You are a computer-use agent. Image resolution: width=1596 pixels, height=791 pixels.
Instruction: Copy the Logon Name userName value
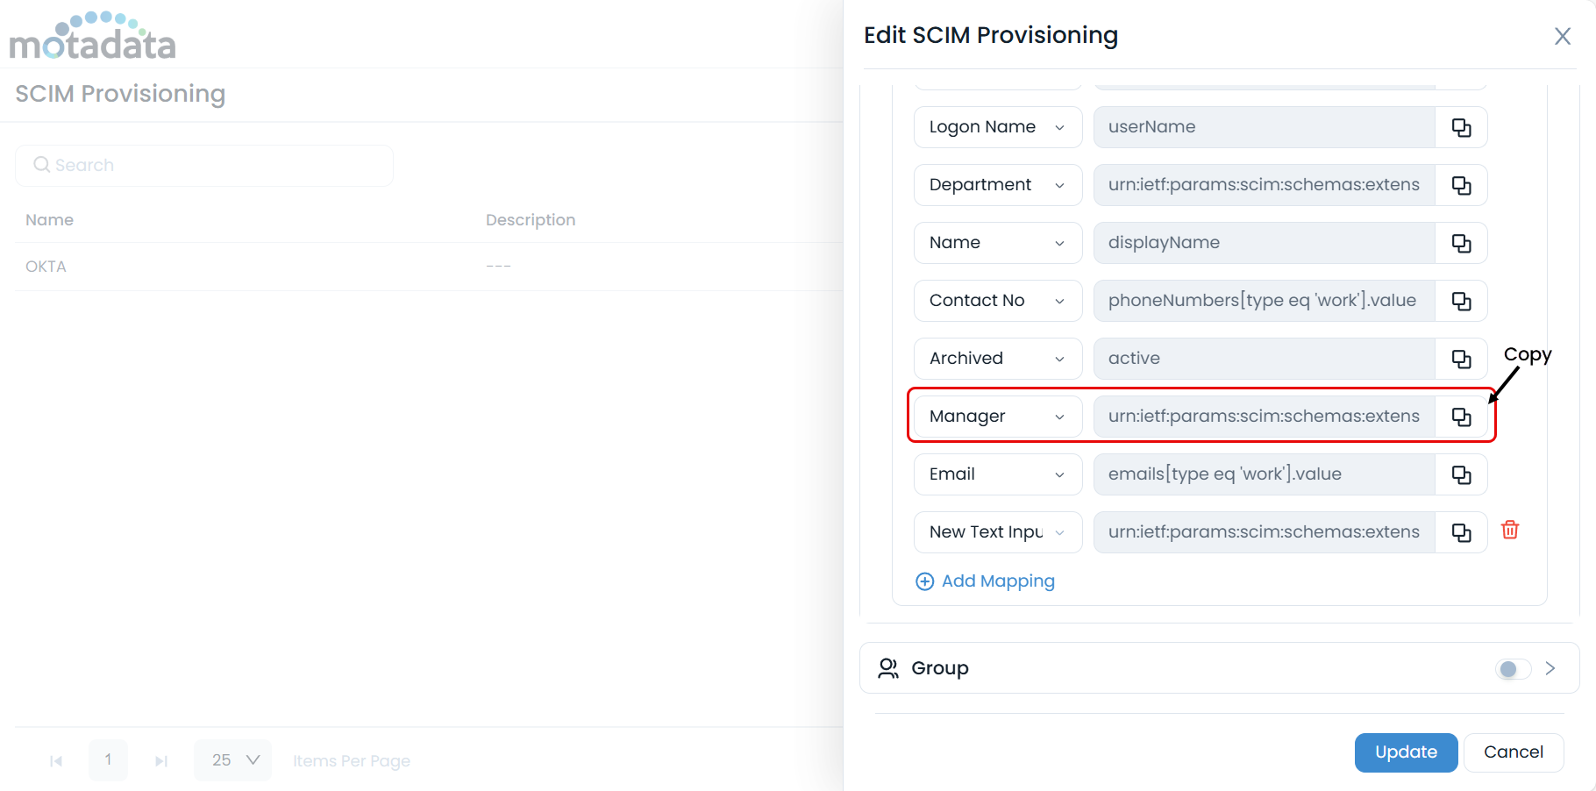click(1461, 127)
